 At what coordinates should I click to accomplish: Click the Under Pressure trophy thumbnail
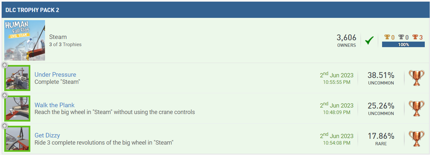click(18, 78)
